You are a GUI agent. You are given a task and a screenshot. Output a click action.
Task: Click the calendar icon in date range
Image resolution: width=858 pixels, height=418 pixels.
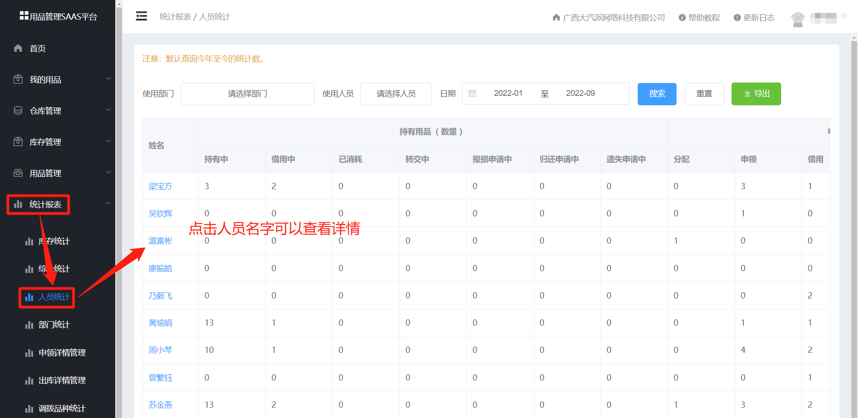pyautogui.click(x=472, y=94)
